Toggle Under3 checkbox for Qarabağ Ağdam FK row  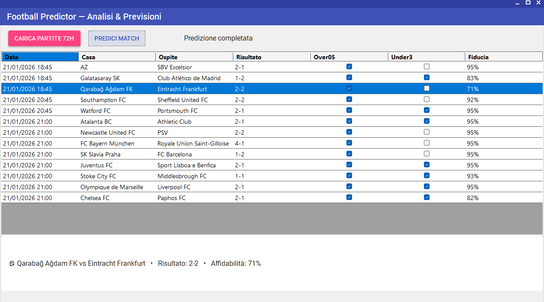tap(426, 88)
